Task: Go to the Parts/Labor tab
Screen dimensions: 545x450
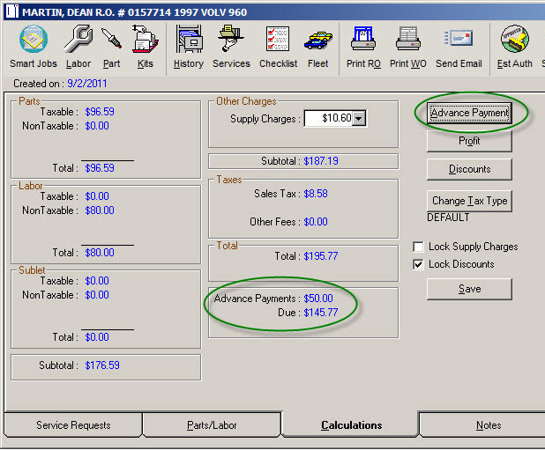Action: pos(212,425)
